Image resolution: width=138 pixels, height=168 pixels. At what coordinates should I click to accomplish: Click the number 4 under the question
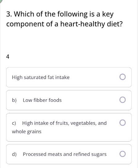[x=8, y=57]
